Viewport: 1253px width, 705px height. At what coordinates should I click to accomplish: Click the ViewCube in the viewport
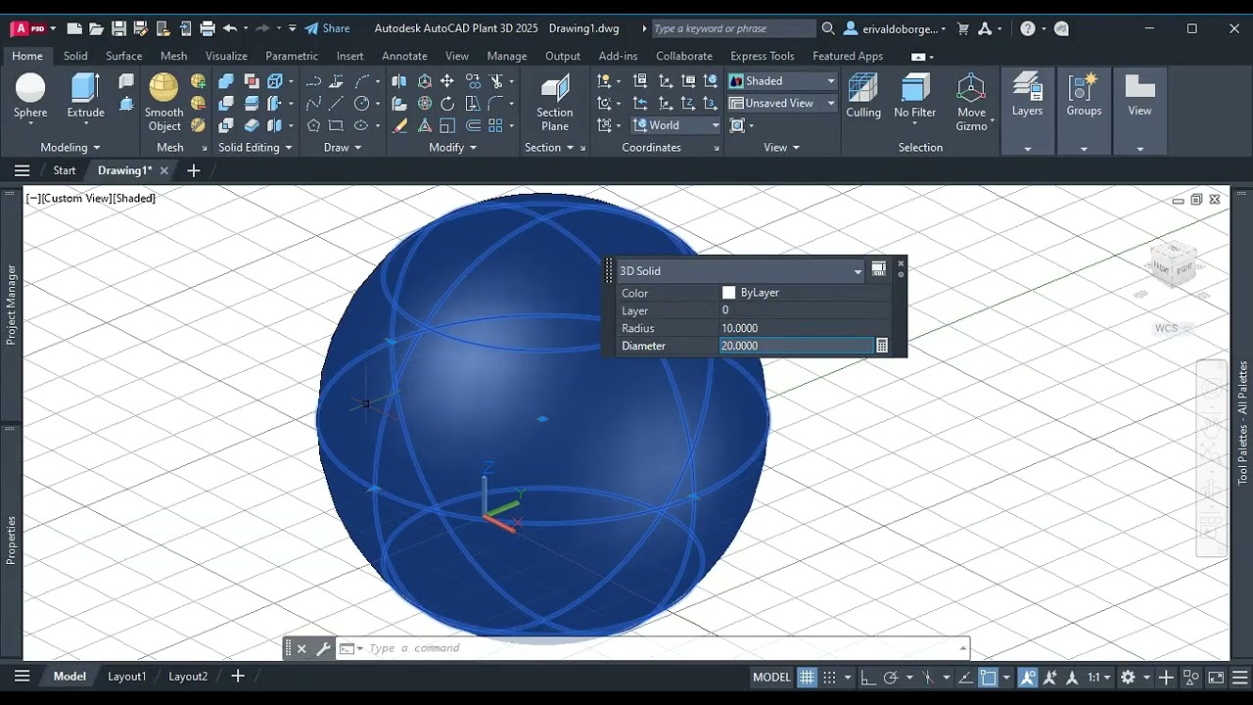[1173, 267]
